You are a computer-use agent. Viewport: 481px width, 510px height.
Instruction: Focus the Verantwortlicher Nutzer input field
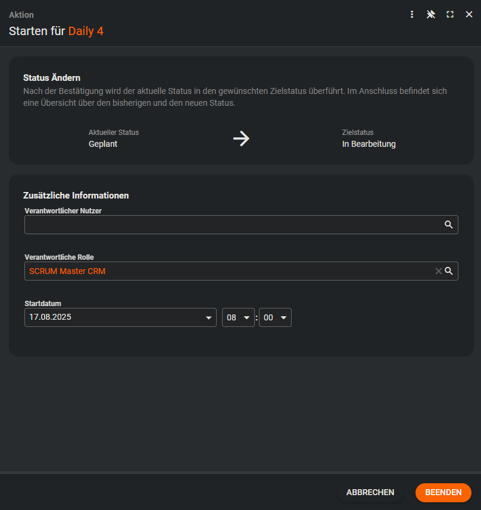[x=232, y=225]
